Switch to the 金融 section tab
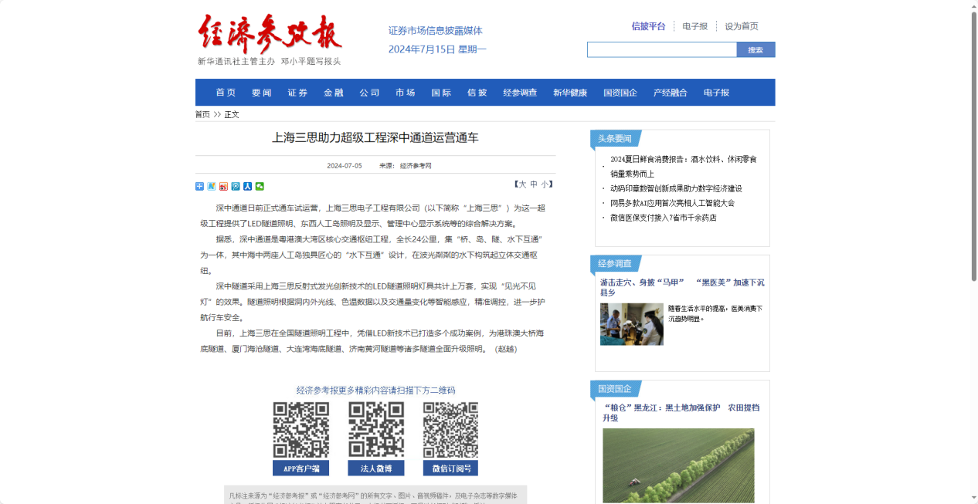This screenshot has height=504, width=978. [333, 92]
